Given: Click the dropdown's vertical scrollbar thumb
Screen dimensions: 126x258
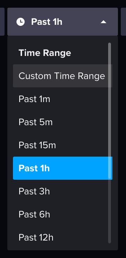Looking at the screenshot, I should (x=110, y=110).
